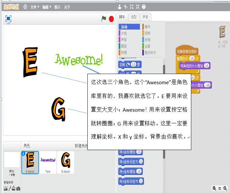Switch to the 造型 tab

pyautogui.click(x=134, y=17)
